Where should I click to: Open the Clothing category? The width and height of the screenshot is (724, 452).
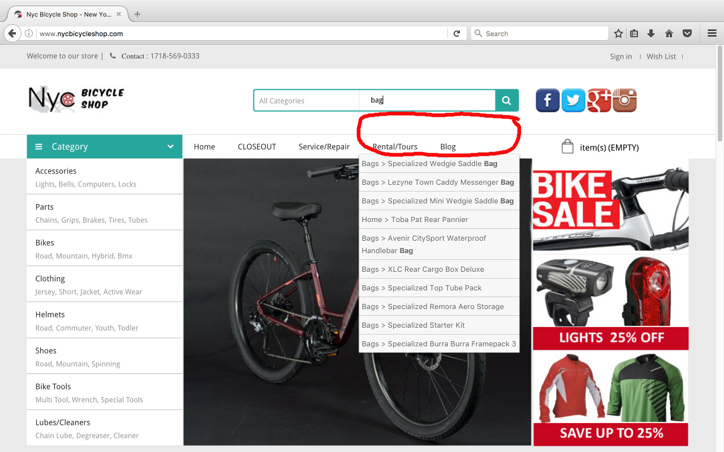(50, 279)
